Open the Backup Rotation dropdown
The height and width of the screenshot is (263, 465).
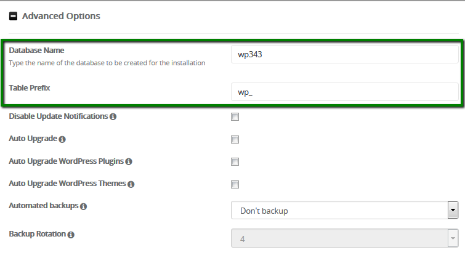point(345,238)
